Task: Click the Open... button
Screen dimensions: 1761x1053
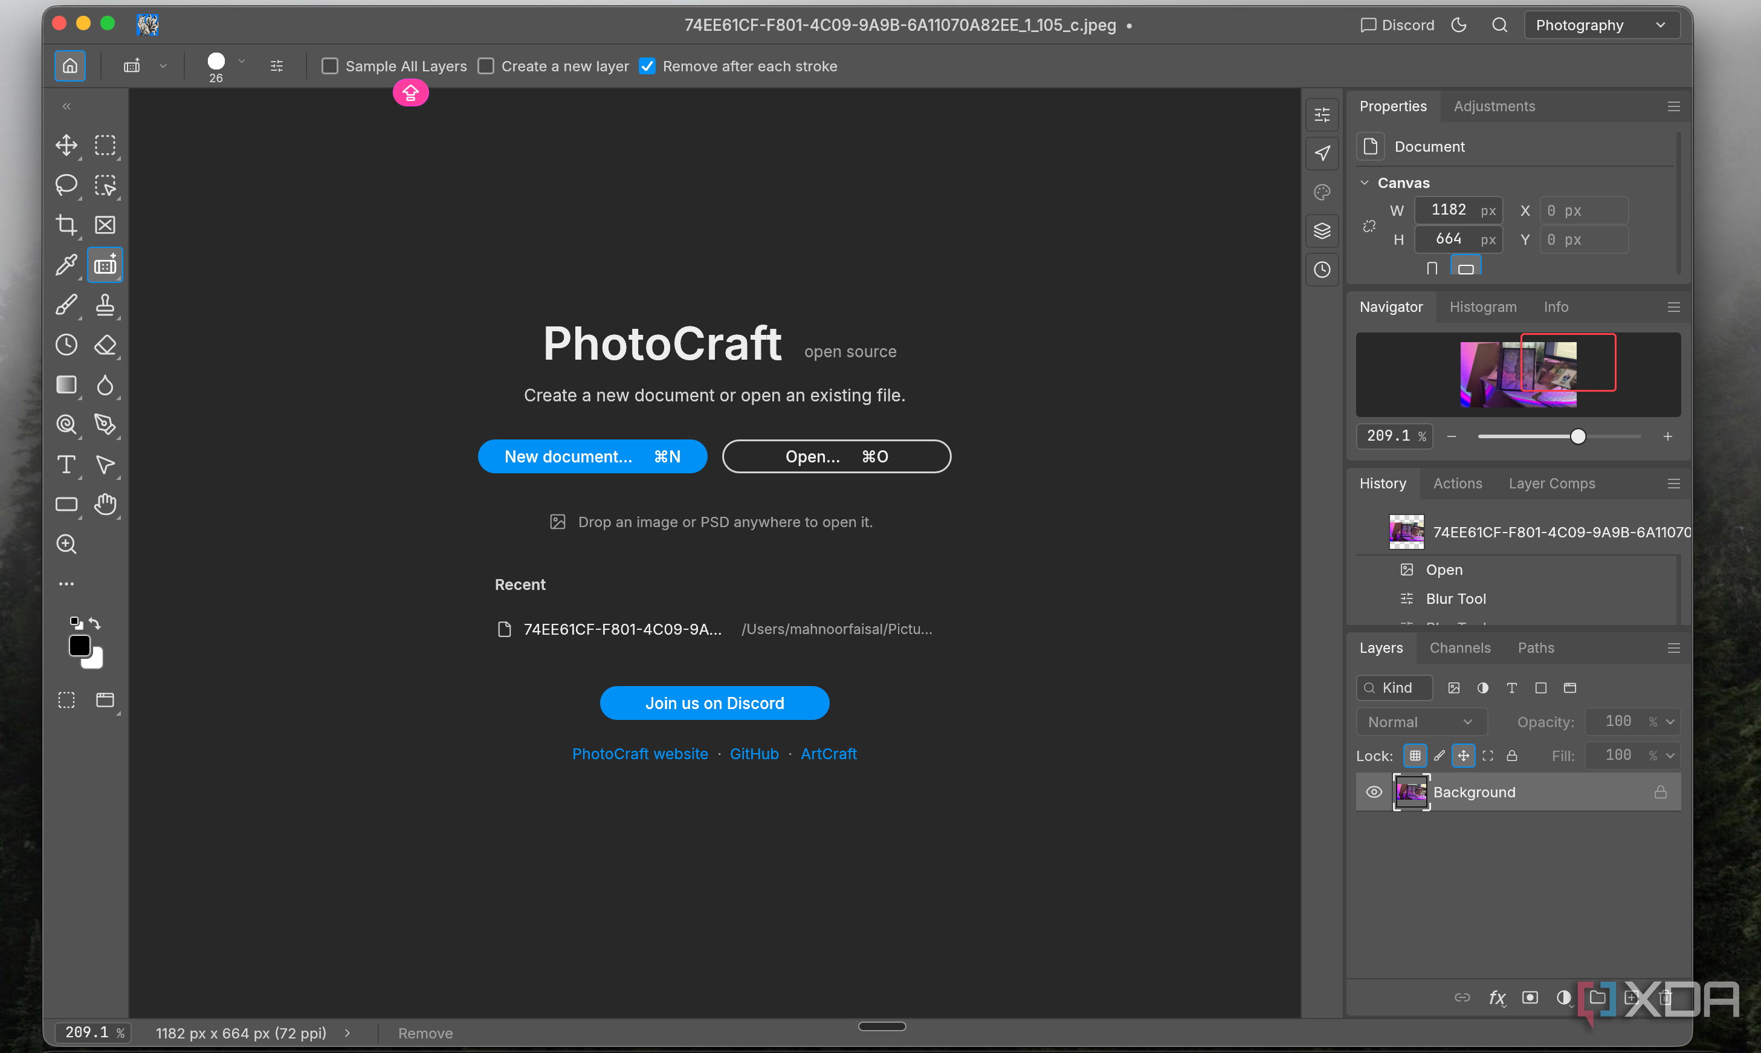Action: pyautogui.click(x=836, y=456)
